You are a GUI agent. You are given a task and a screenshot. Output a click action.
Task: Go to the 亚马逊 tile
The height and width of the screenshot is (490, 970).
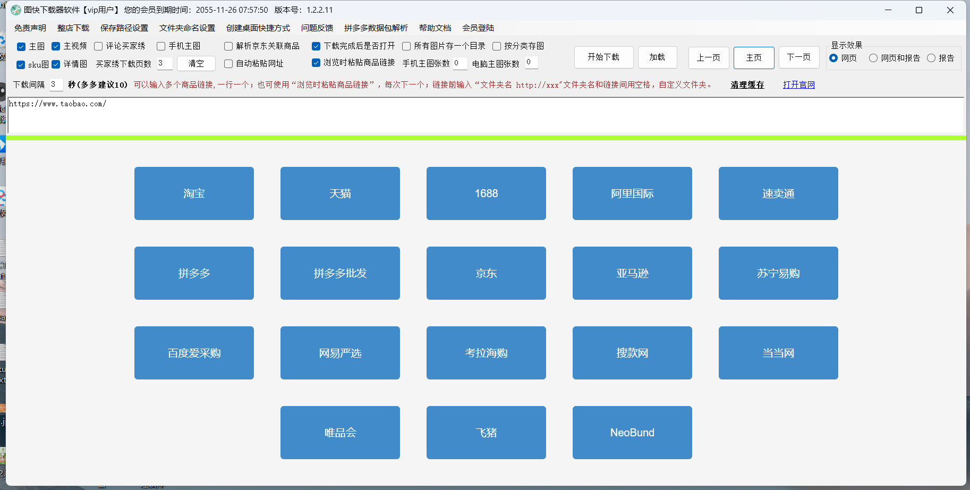(x=632, y=273)
